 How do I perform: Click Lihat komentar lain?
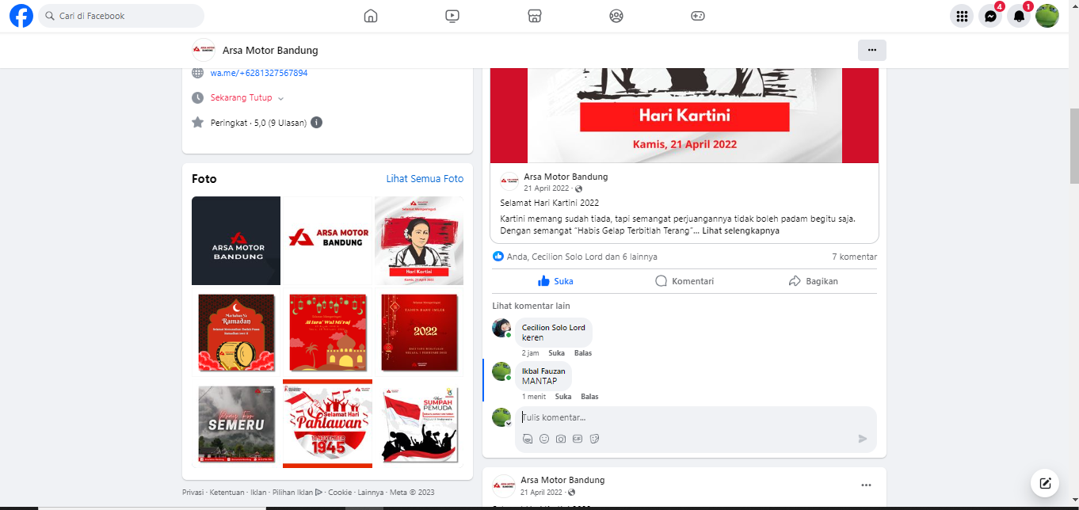[531, 306]
